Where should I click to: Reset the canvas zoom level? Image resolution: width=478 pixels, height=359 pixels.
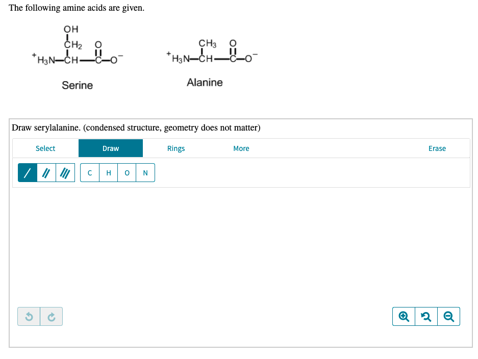tap(426, 316)
